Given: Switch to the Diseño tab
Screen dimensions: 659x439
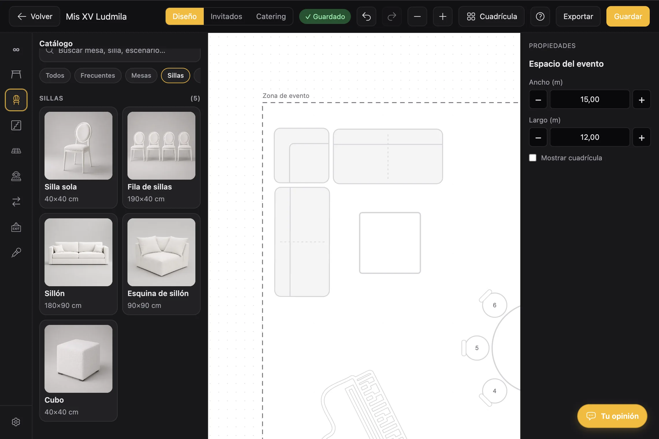Looking at the screenshot, I should point(185,16).
